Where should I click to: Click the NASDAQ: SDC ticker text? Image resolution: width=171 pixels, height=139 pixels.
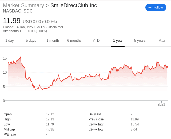point(18,11)
